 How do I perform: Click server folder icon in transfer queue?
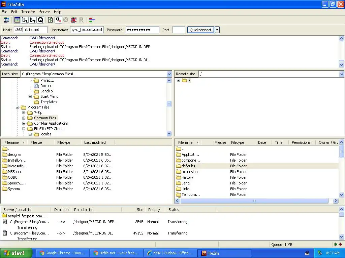(4, 216)
